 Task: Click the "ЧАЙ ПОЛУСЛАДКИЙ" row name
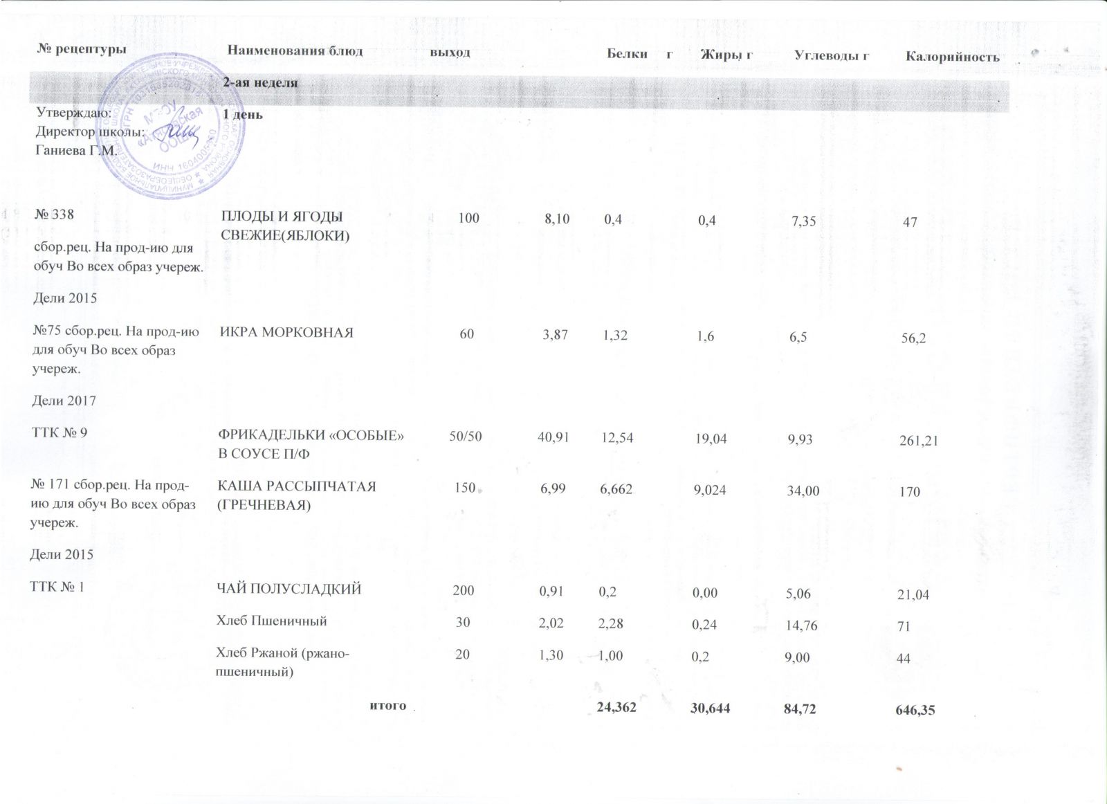point(289,590)
